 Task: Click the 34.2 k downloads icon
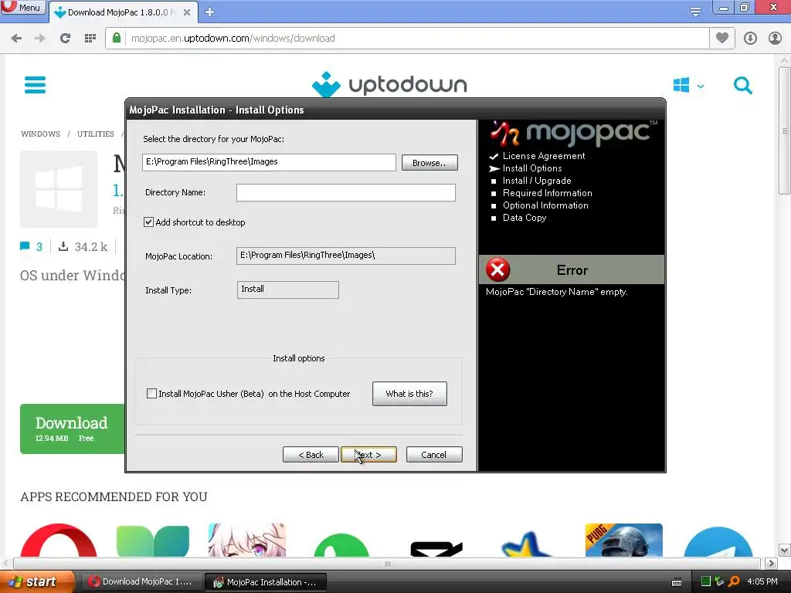coord(63,246)
